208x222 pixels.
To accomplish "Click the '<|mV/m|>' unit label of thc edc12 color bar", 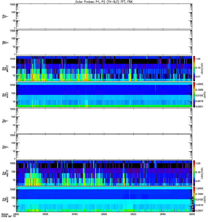I will tap(202, 173).
